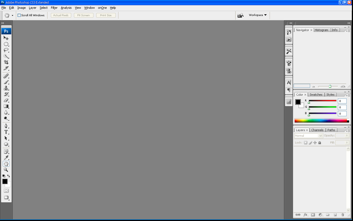Click the Actual Pixels button
The width and height of the screenshot is (353, 221).
point(61,15)
